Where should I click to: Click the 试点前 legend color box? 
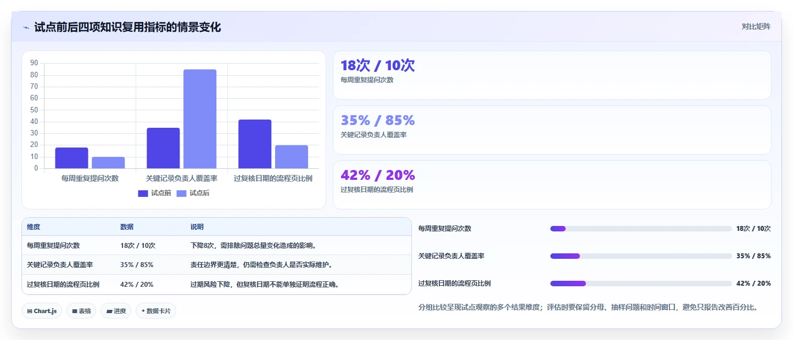[x=143, y=193]
